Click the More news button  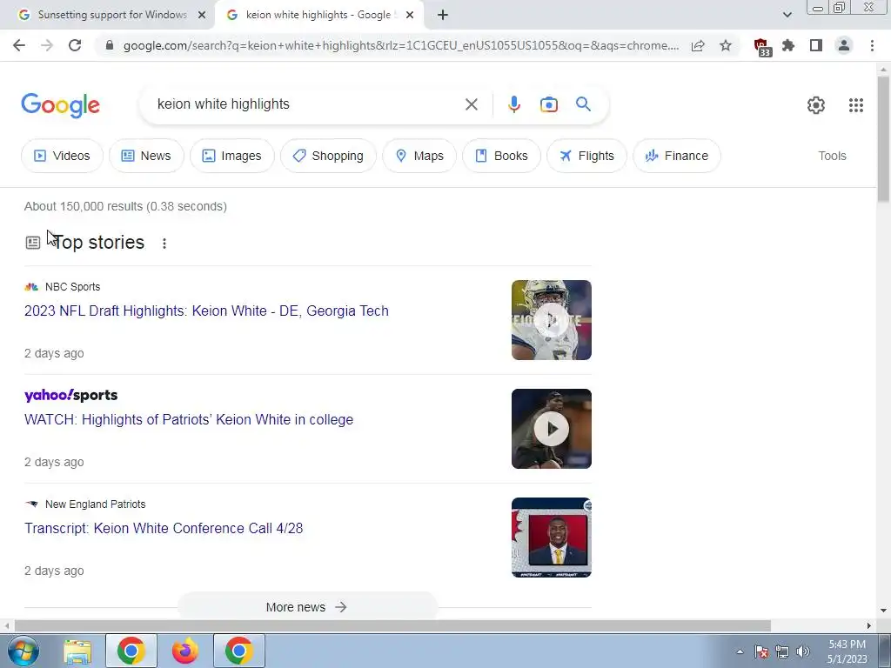tap(307, 606)
